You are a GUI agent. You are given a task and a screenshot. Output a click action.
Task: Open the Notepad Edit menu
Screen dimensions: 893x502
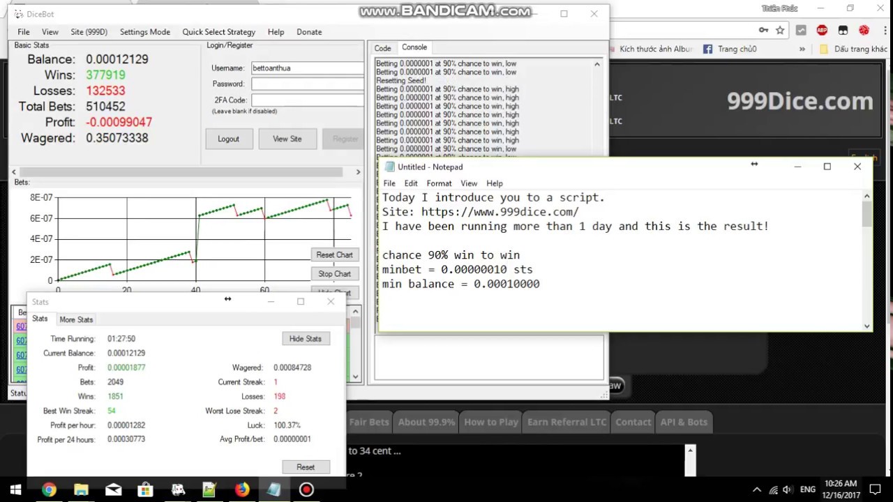411,183
